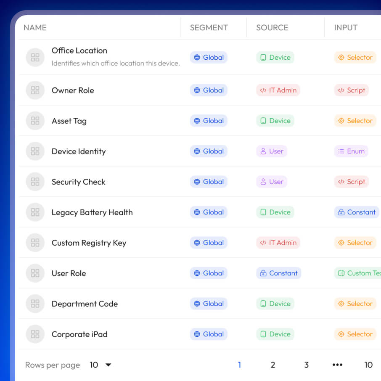Click the Script input badge for Owner Role
Screen dimensions: 381x381
[x=352, y=90]
